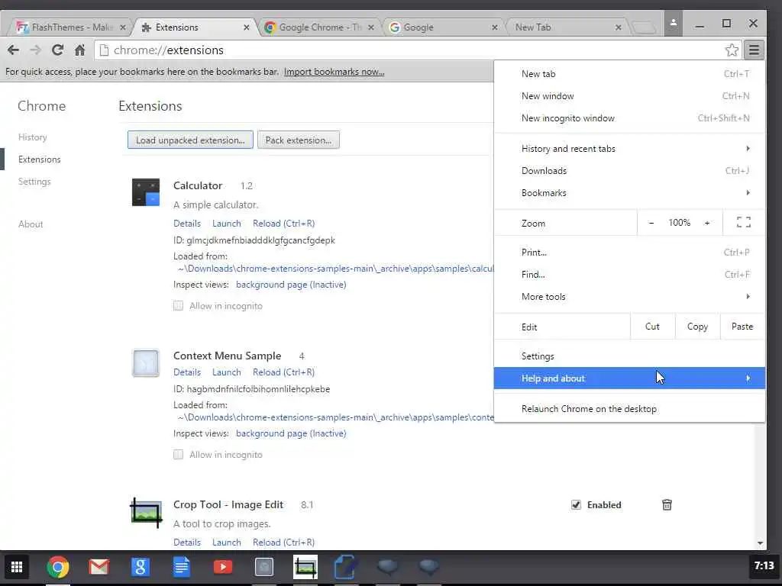782x586 pixels.
Task: Click Cut in the Edit row
Action: coord(652,327)
